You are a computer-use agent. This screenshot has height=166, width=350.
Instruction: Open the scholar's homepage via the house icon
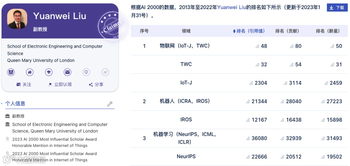coord(30,72)
